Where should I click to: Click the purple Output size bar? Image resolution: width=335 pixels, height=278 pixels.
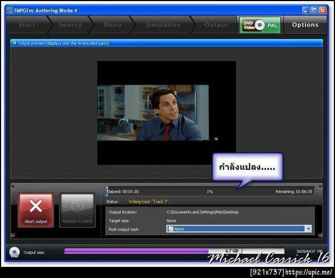pos(136,251)
